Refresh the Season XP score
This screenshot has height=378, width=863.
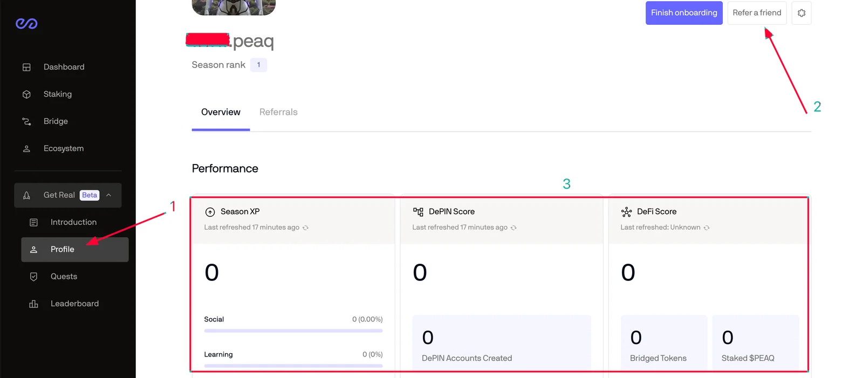click(305, 228)
